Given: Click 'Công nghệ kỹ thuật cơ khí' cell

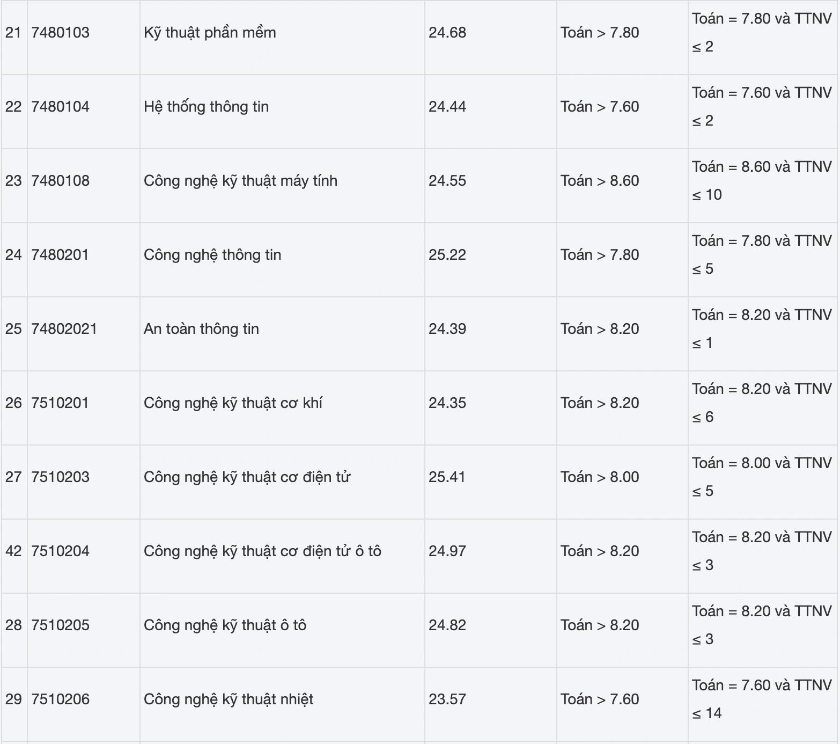Looking at the screenshot, I should click(x=233, y=403).
